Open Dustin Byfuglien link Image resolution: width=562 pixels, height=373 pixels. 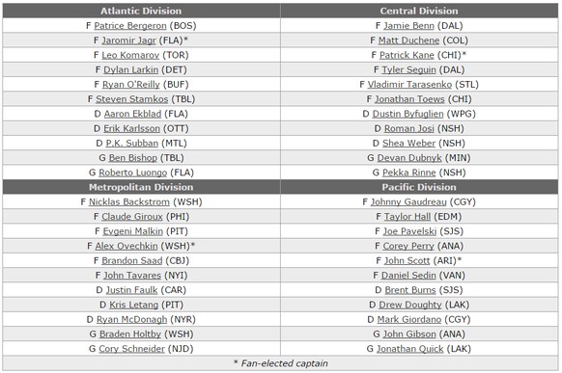(x=407, y=114)
